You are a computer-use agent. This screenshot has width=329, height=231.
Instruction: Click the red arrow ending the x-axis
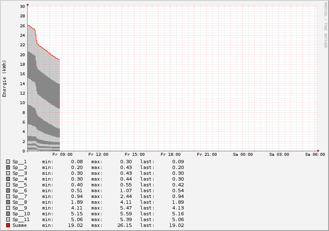point(318,150)
